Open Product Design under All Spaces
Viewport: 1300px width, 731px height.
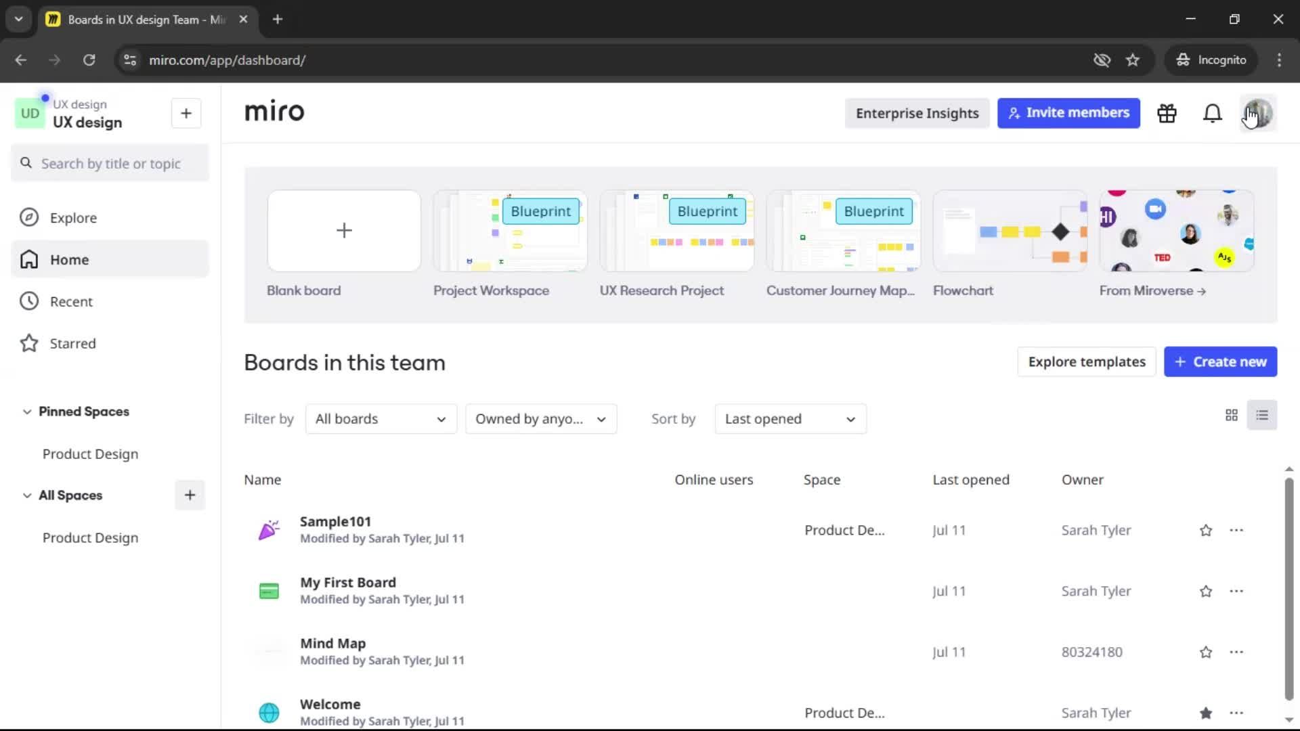point(90,538)
